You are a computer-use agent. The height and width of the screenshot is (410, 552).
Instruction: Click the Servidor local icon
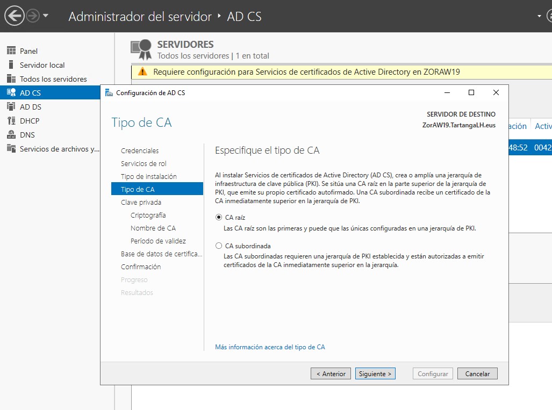pos(11,65)
